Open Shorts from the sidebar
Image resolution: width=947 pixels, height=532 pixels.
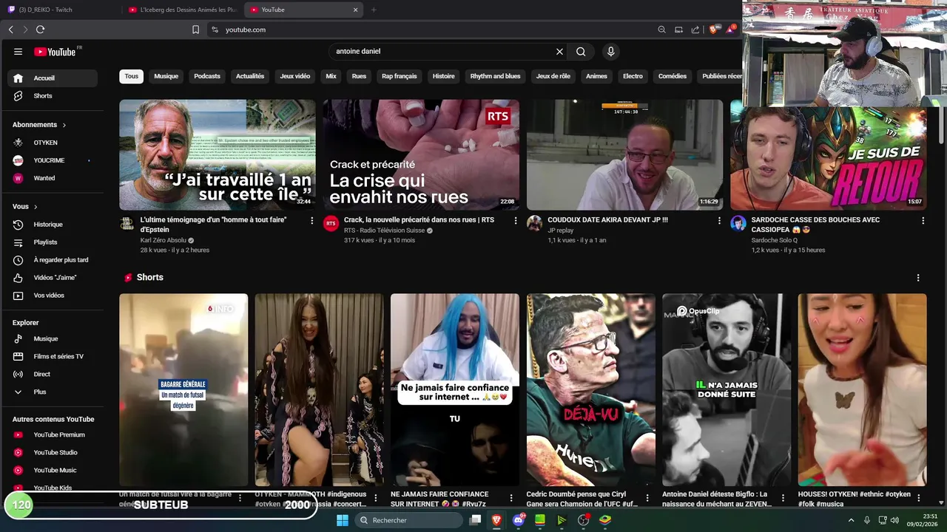(53, 96)
